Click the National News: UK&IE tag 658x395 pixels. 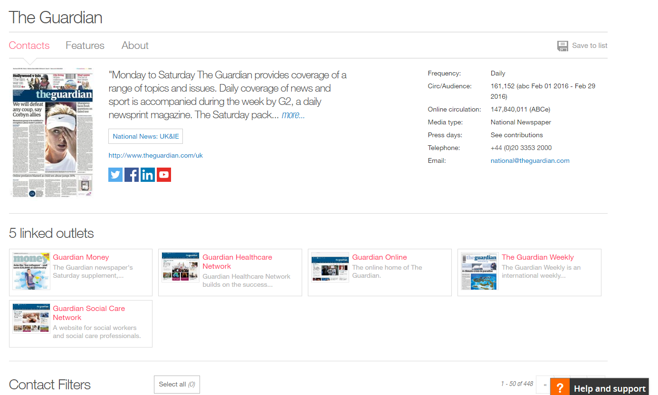pyautogui.click(x=146, y=136)
